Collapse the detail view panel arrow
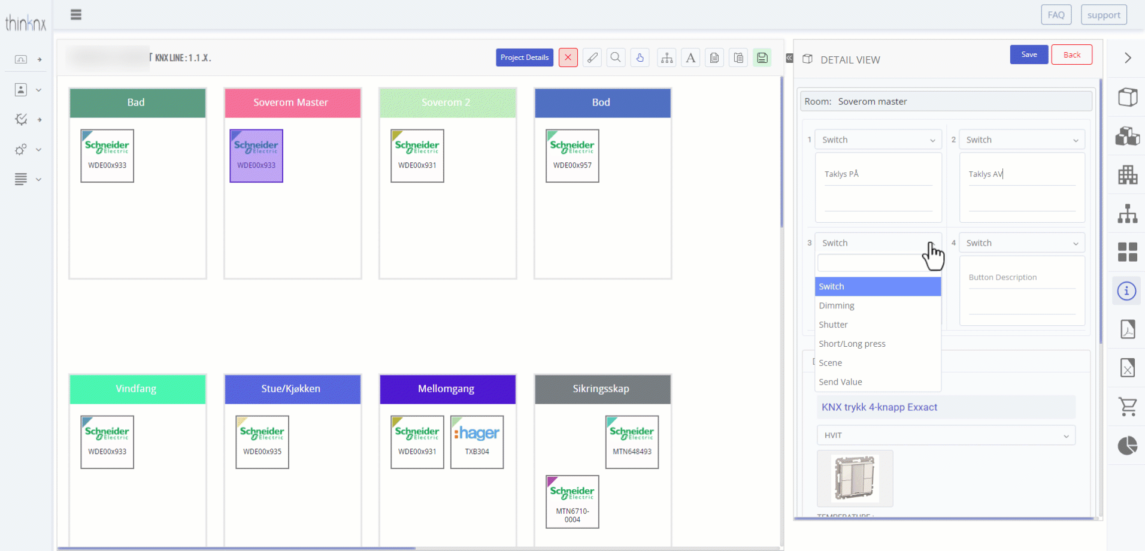The width and height of the screenshot is (1145, 551). coord(789,58)
